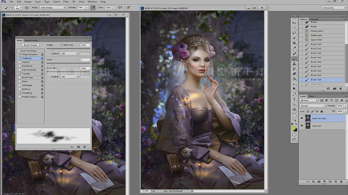Select the Brush tool in toolbox
This screenshot has height=195, width=348.
pos(294,59)
